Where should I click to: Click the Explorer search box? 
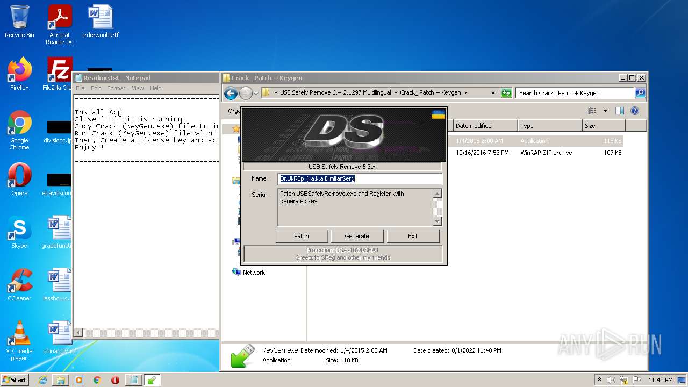point(575,93)
